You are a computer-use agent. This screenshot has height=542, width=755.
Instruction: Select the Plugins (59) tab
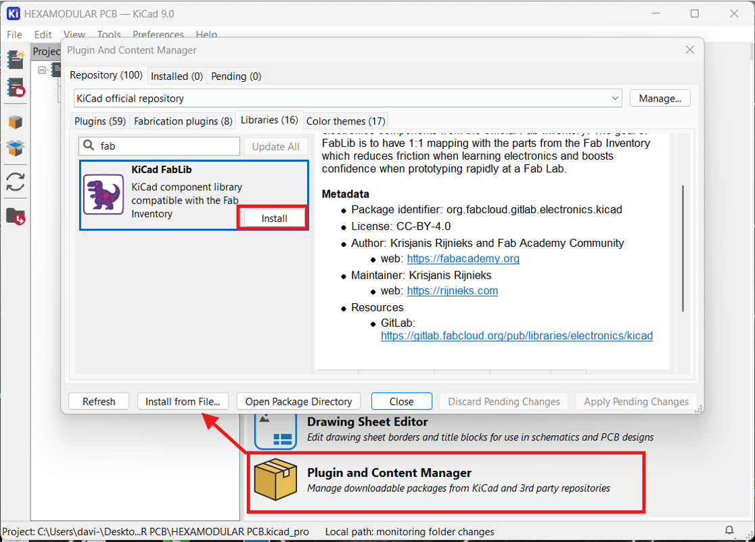click(x=99, y=121)
